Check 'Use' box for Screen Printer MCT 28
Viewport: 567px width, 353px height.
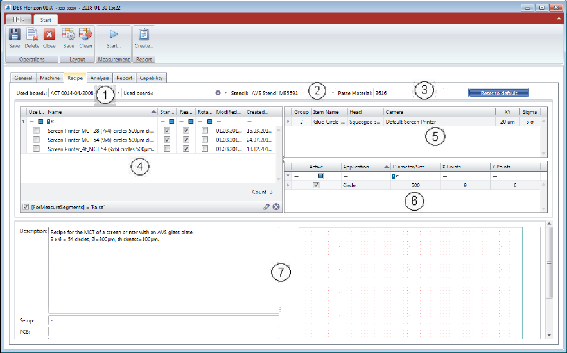click(37, 130)
